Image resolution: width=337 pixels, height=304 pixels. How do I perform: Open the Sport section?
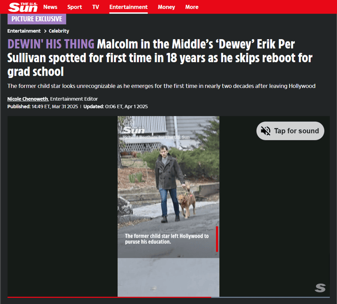pos(75,7)
